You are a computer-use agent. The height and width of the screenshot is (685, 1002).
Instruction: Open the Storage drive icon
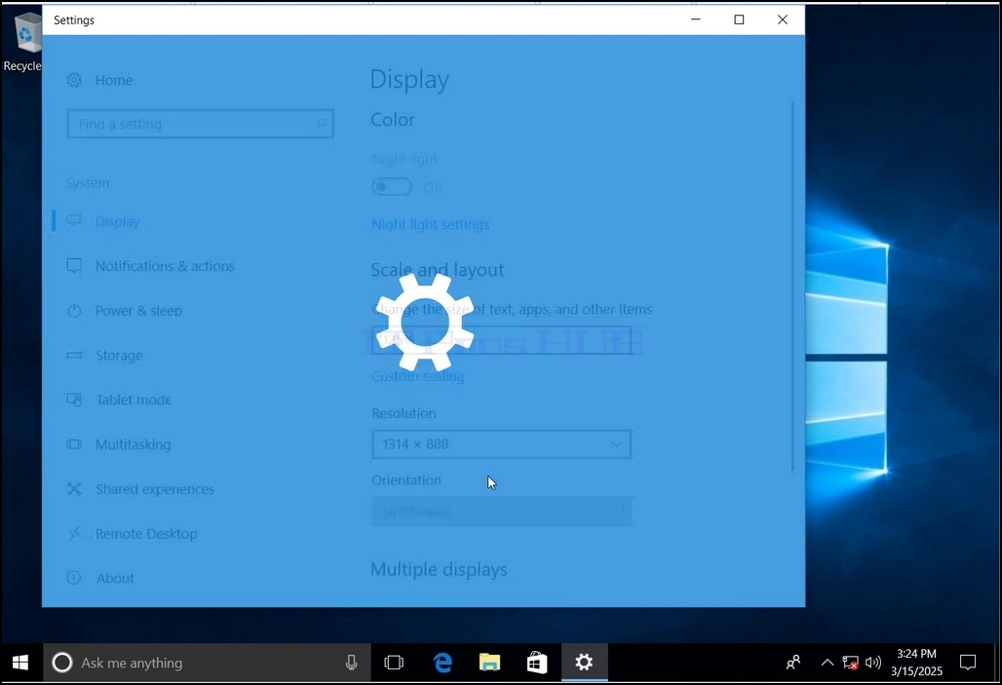click(74, 355)
